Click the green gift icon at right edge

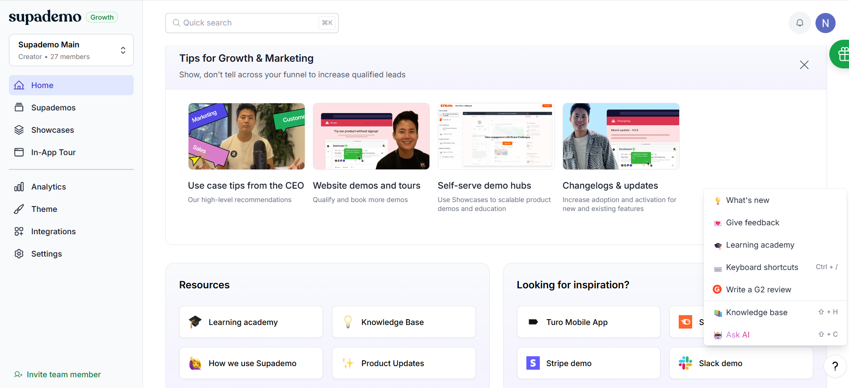841,54
